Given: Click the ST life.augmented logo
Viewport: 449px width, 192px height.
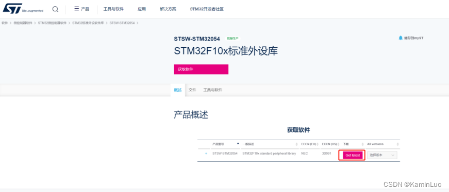Looking at the screenshot, I should tap(23, 9).
